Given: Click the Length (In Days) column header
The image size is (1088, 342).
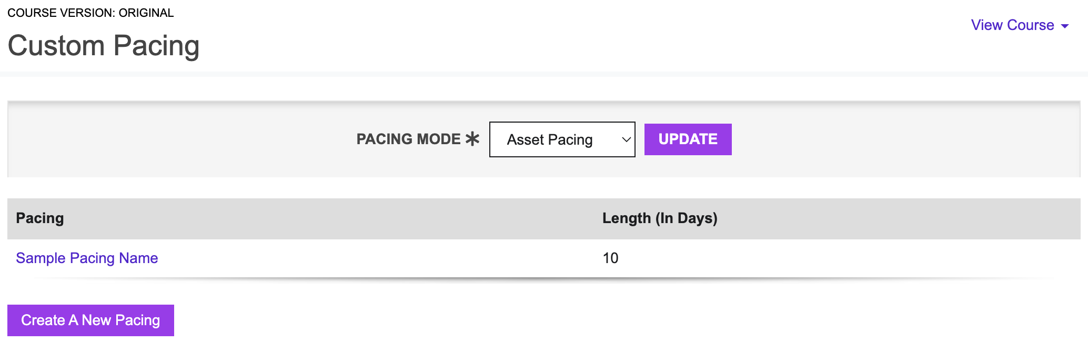Looking at the screenshot, I should (x=660, y=218).
